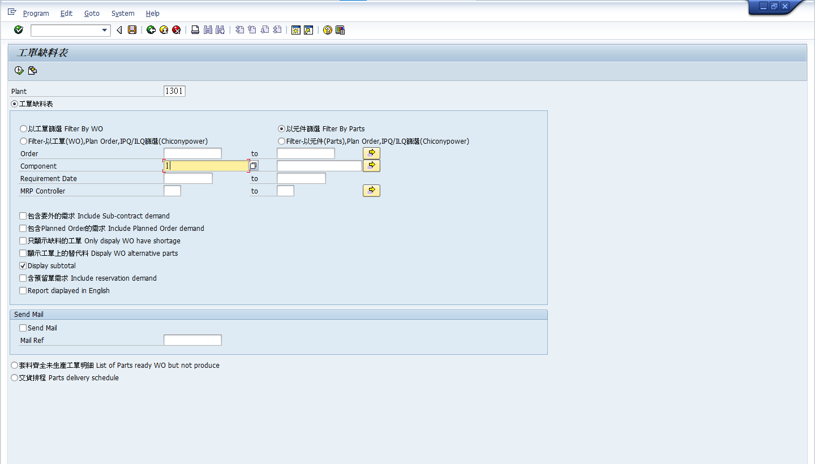Click the red Cancel icon in toolbar
The height and width of the screenshot is (464, 815).
pyautogui.click(x=177, y=30)
